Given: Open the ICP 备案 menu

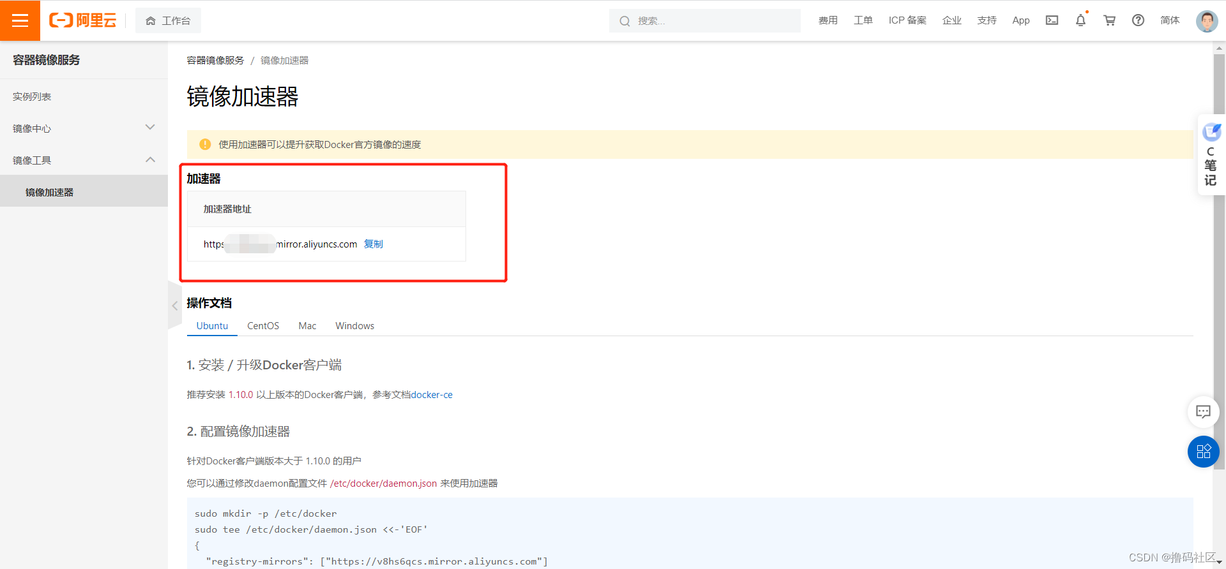Looking at the screenshot, I should [907, 20].
